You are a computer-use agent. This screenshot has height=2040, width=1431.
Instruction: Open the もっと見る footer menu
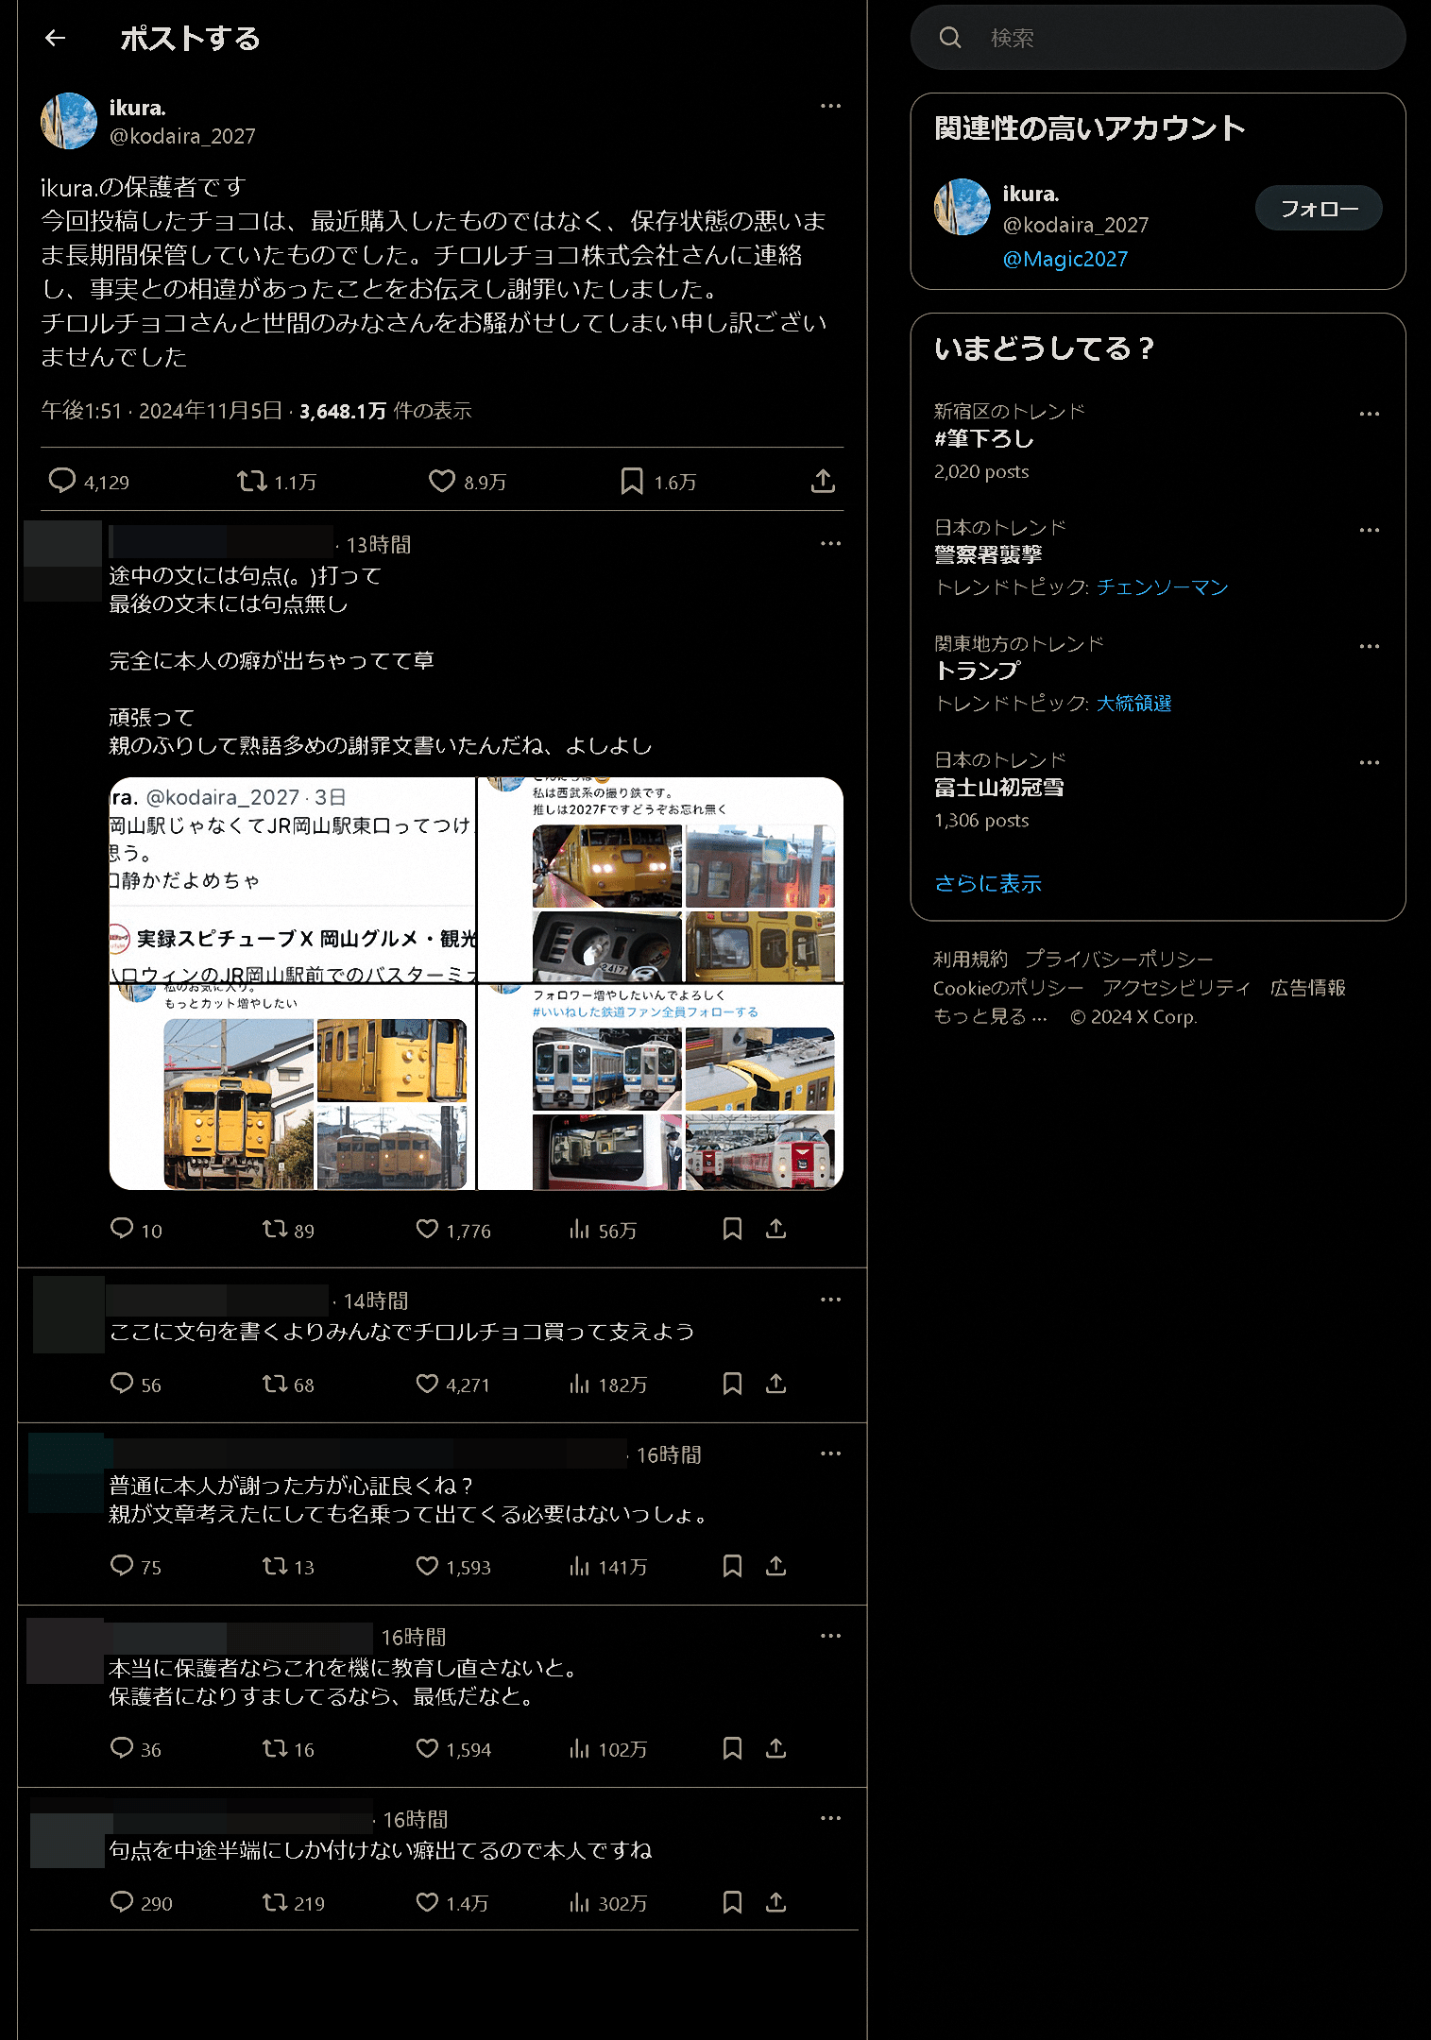tap(990, 1017)
